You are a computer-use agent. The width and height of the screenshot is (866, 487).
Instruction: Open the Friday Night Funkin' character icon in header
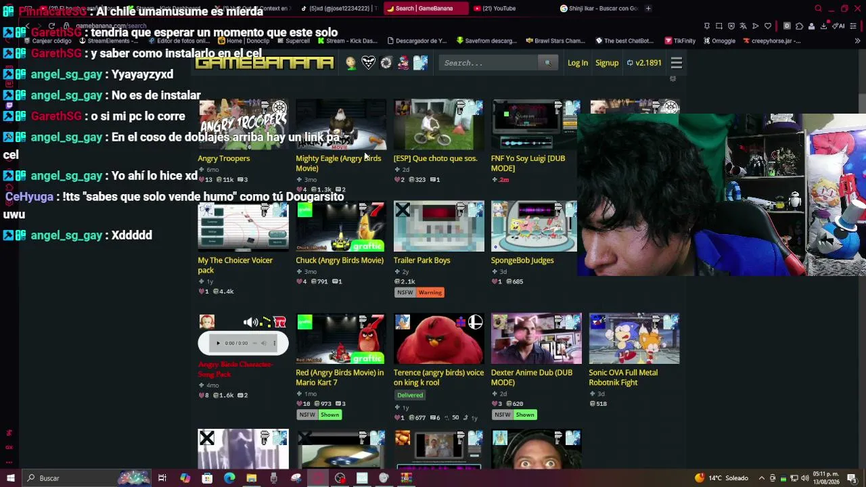point(403,63)
